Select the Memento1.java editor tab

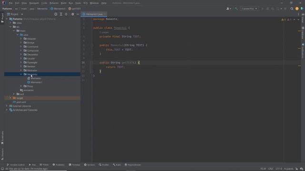pyautogui.click(x=94, y=14)
